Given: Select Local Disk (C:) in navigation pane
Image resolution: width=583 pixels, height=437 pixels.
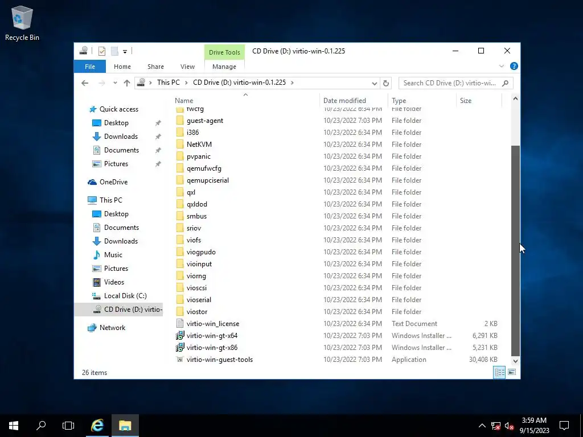Looking at the screenshot, I should (125, 296).
